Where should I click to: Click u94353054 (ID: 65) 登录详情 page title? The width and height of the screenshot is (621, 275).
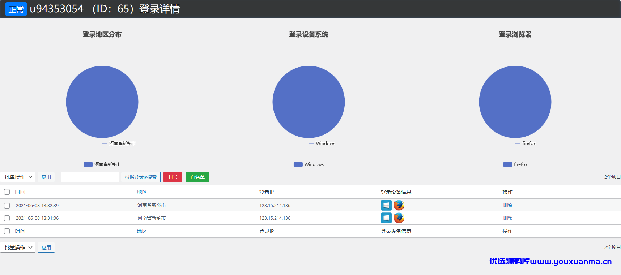[105, 9]
